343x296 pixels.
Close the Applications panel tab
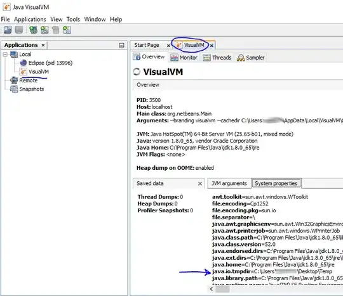43,45
